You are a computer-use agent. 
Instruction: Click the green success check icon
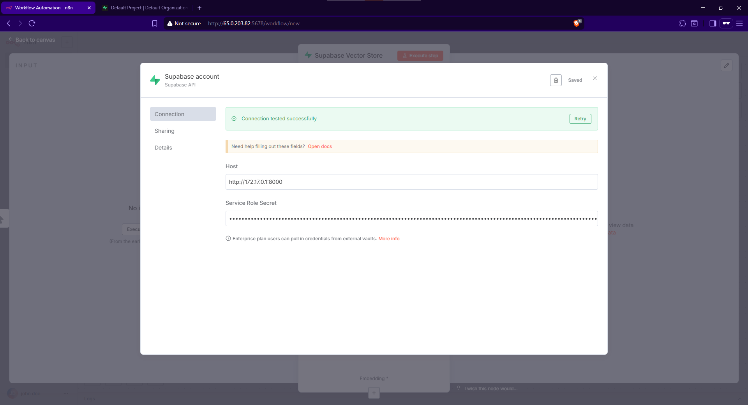(x=234, y=119)
